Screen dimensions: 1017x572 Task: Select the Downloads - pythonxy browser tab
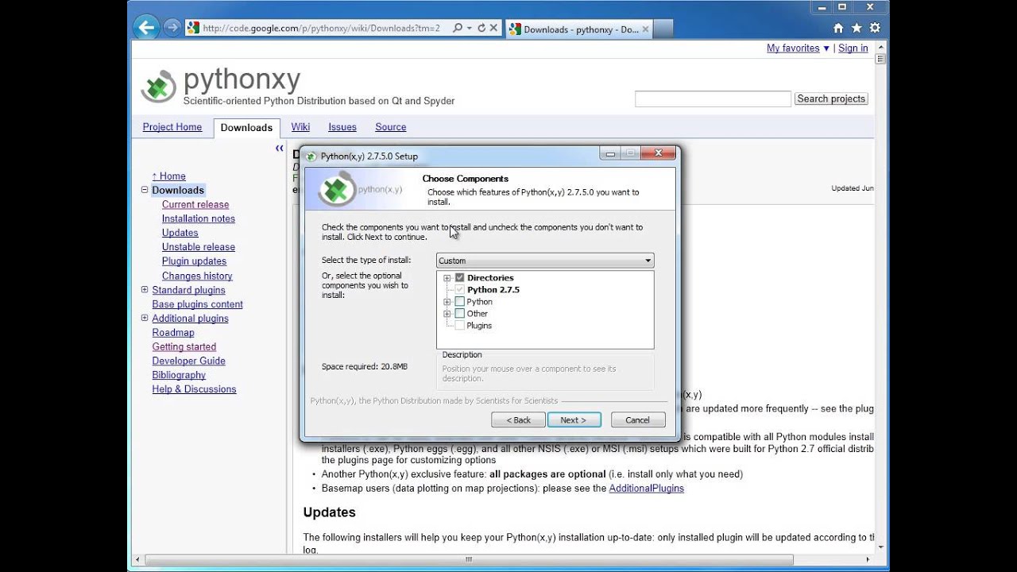(578, 29)
